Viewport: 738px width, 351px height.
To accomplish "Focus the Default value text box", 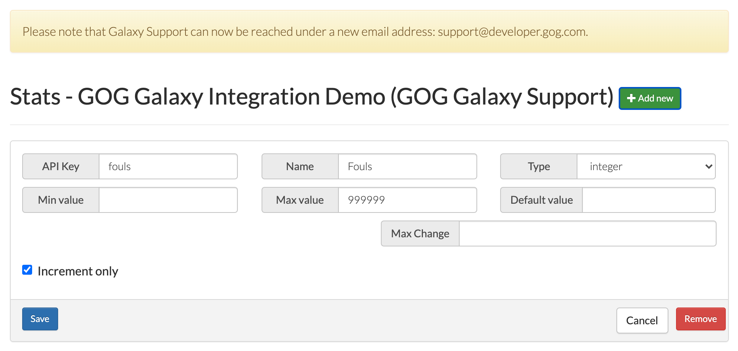I will [x=649, y=200].
